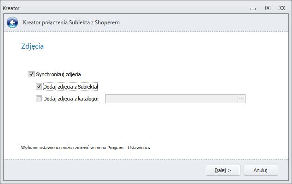Close the Kreator wizard window
Image resolution: width=292 pixels, height=184 pixels.
click(282, 8)
